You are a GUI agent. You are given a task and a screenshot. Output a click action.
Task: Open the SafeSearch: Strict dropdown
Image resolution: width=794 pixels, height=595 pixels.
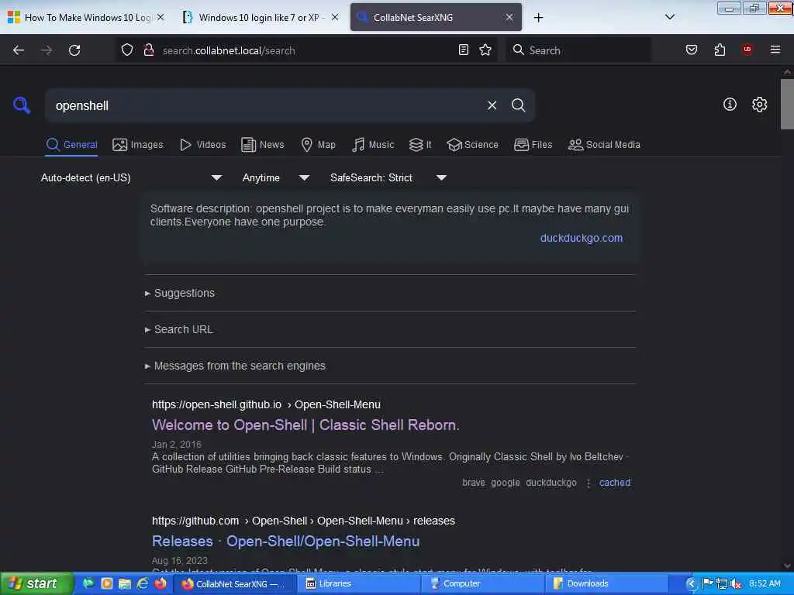[x=388, y=177]
